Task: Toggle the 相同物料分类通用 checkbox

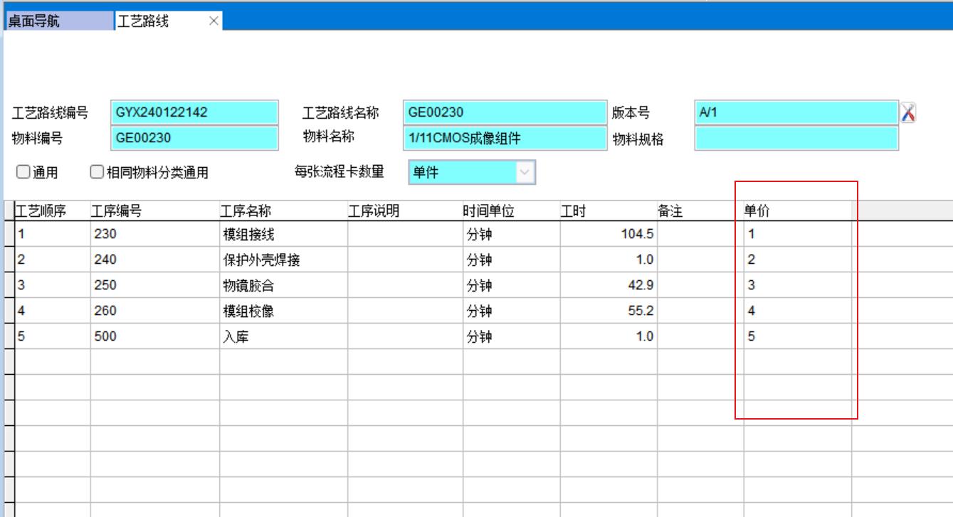Action: 98,172
